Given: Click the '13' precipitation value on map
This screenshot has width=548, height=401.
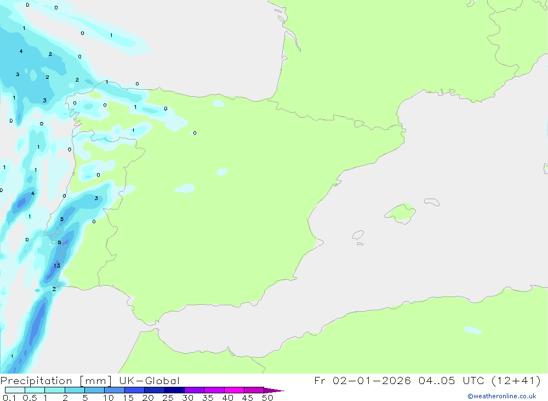Looking at the screenshot, I should [57, 265].
